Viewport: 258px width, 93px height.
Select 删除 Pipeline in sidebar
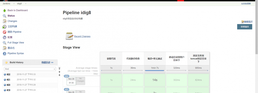click(14, 32)
